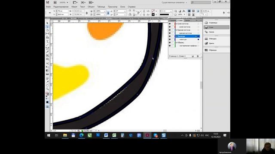Open the Arrange Documents dropdown

click(91, 3)
